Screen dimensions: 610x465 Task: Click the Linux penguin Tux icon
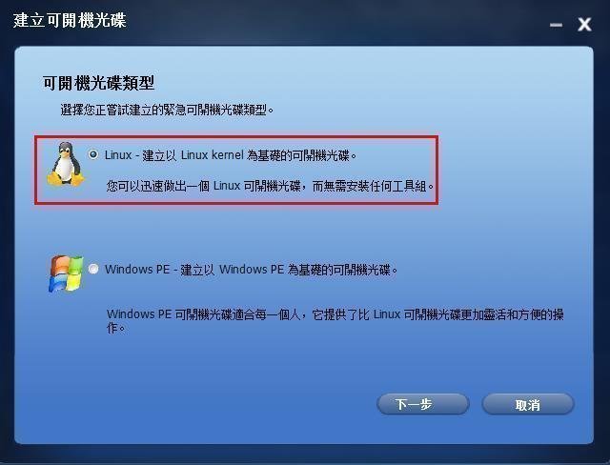[66, 164]
